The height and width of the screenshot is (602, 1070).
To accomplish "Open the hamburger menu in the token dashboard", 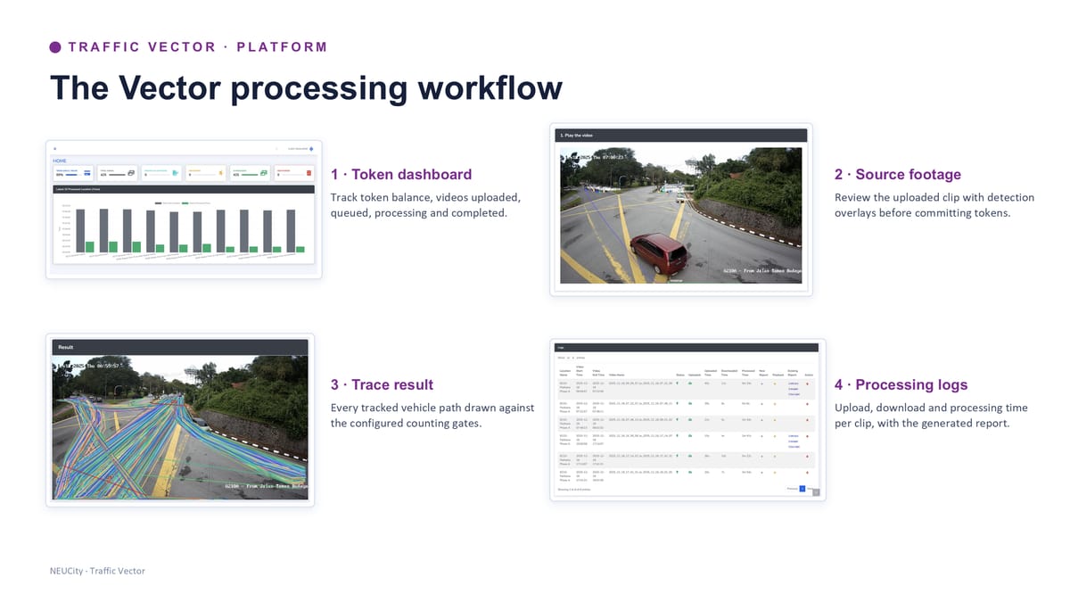I will pos(54,148).
